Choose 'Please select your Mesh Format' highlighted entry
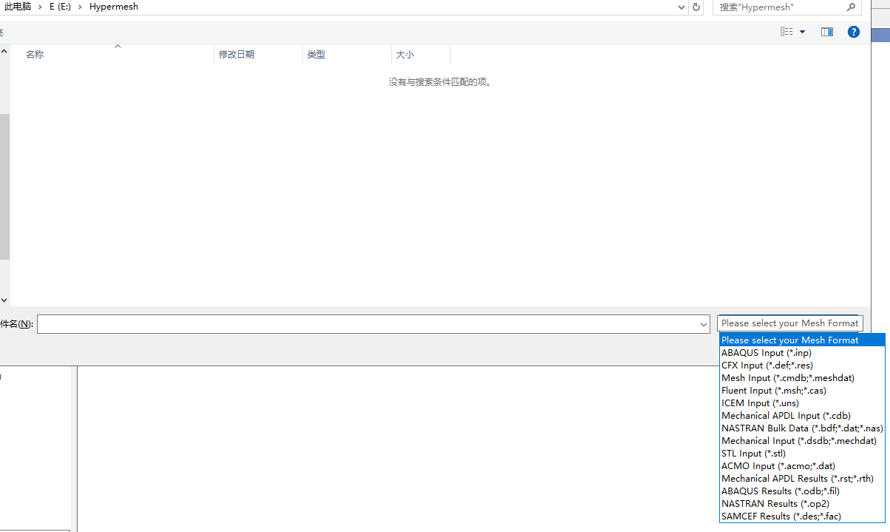Image resolution: width=890 pixels, height=532 pixels. (802, 340)
